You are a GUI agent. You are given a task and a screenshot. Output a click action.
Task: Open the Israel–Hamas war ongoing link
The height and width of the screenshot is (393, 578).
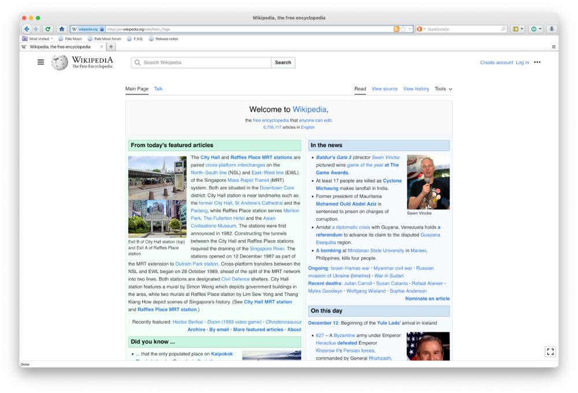(x=350, y=269)
